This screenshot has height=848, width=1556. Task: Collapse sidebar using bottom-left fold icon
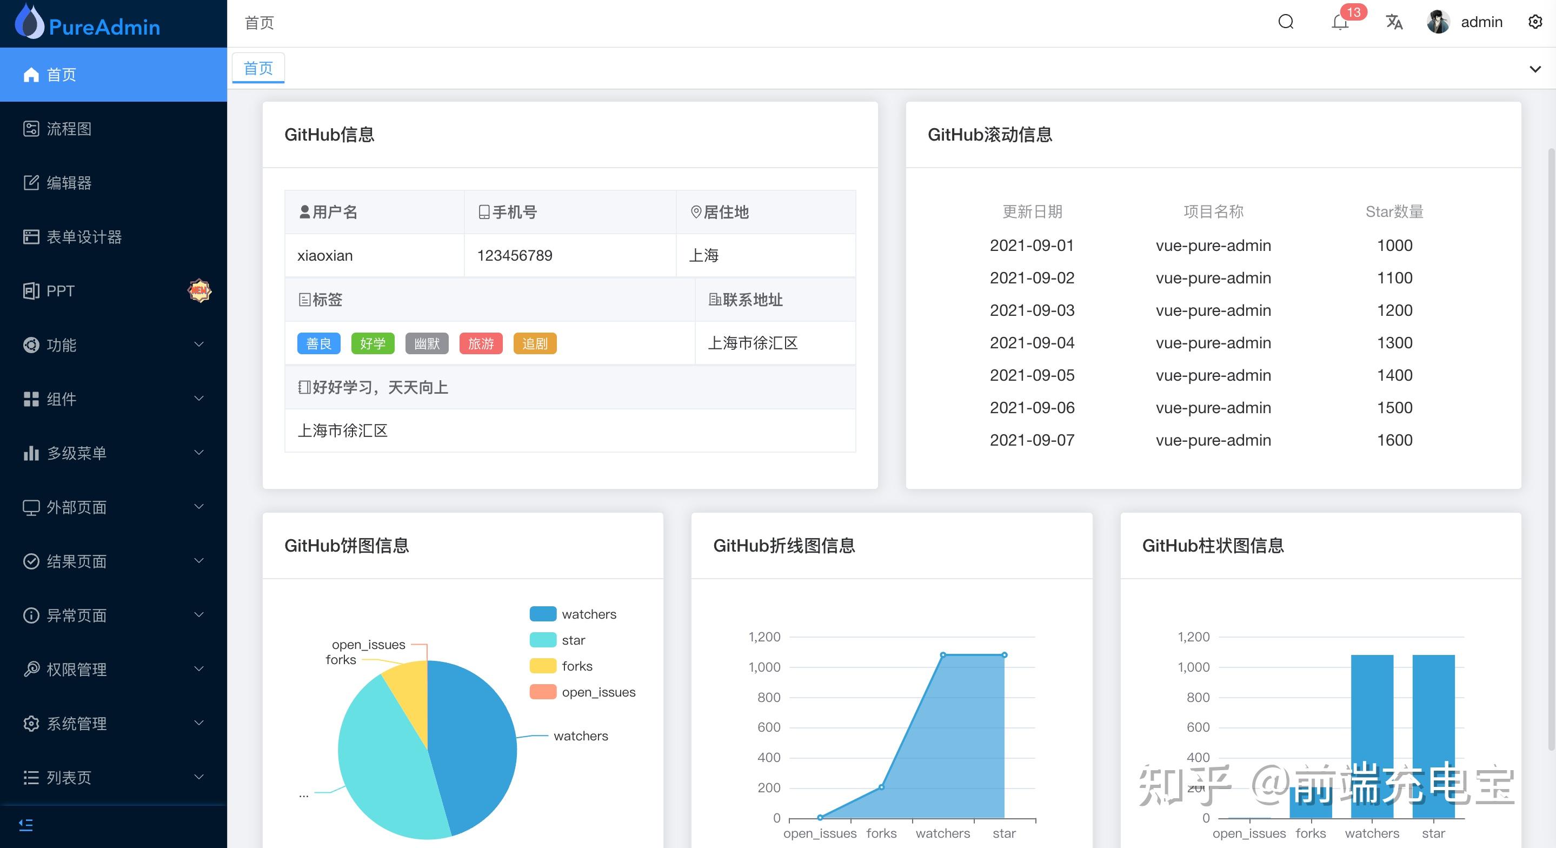(26, 824)
